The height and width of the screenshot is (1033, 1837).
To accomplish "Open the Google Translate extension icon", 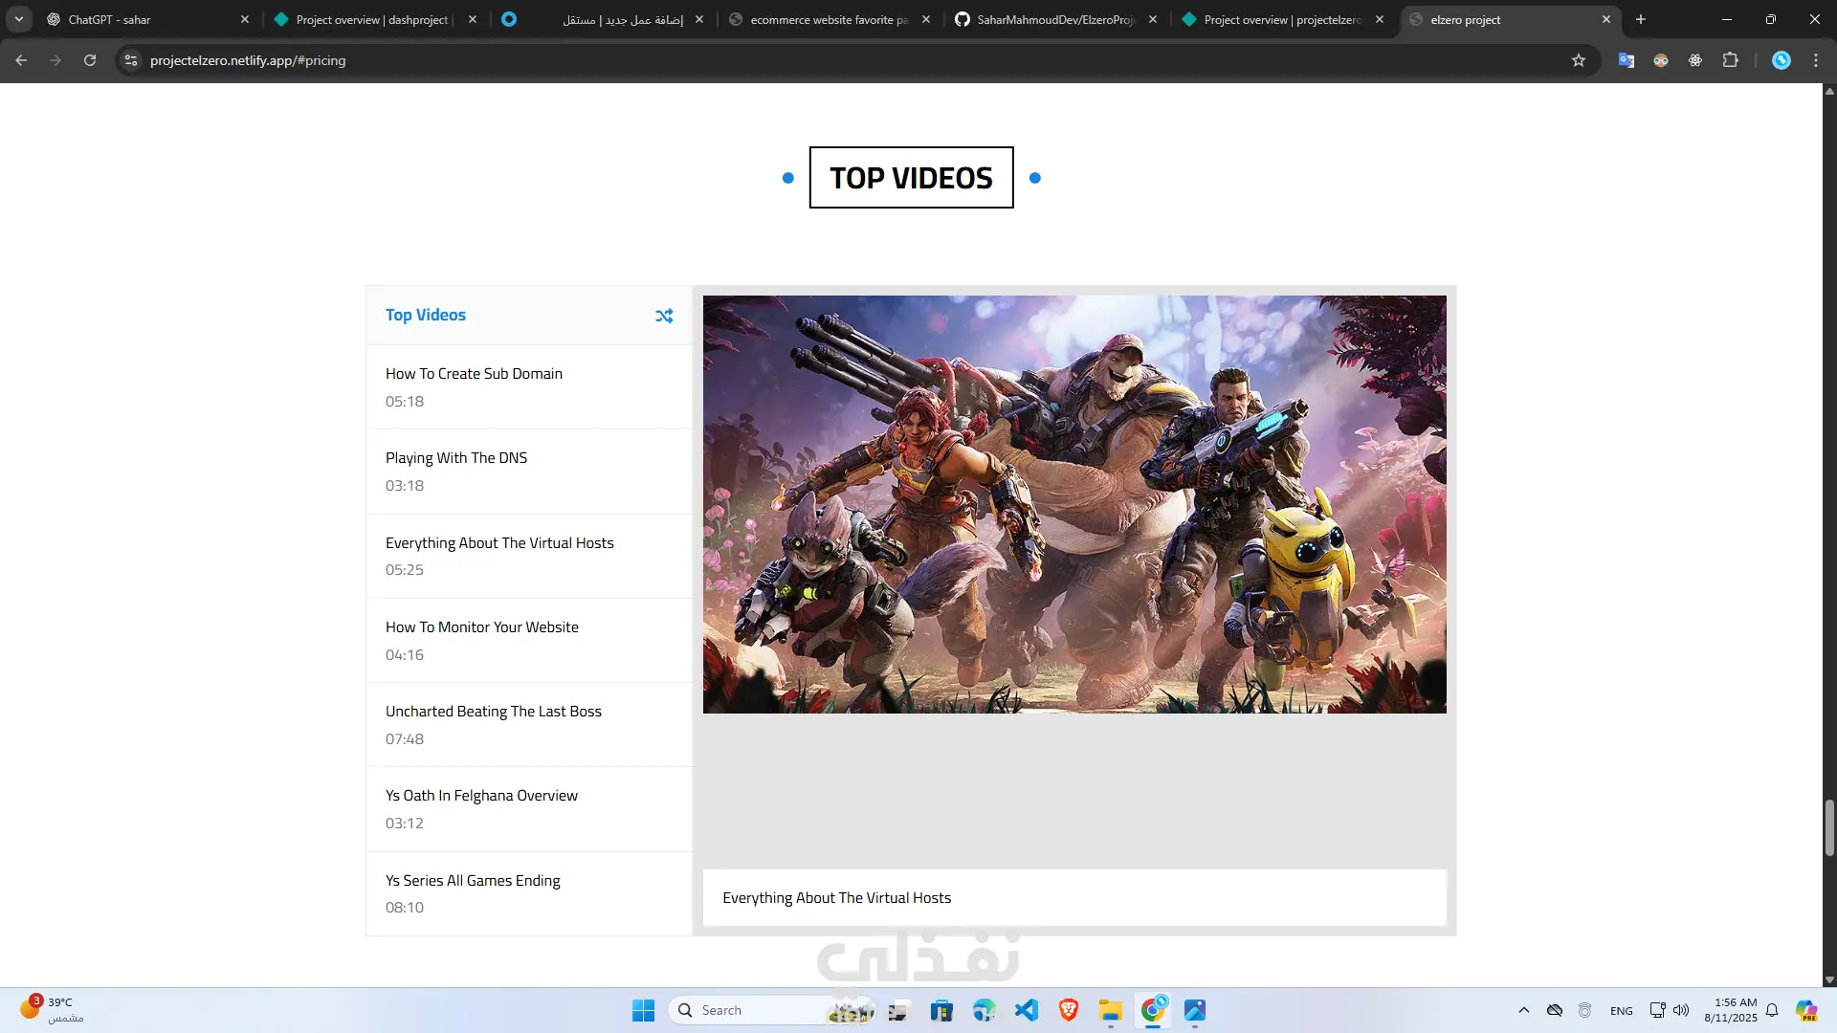I will (x=1627, y=60).
